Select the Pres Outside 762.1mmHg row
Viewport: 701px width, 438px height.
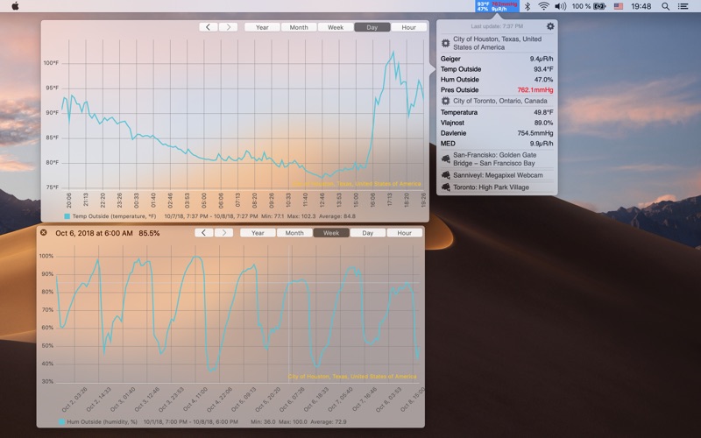(497, 90)
